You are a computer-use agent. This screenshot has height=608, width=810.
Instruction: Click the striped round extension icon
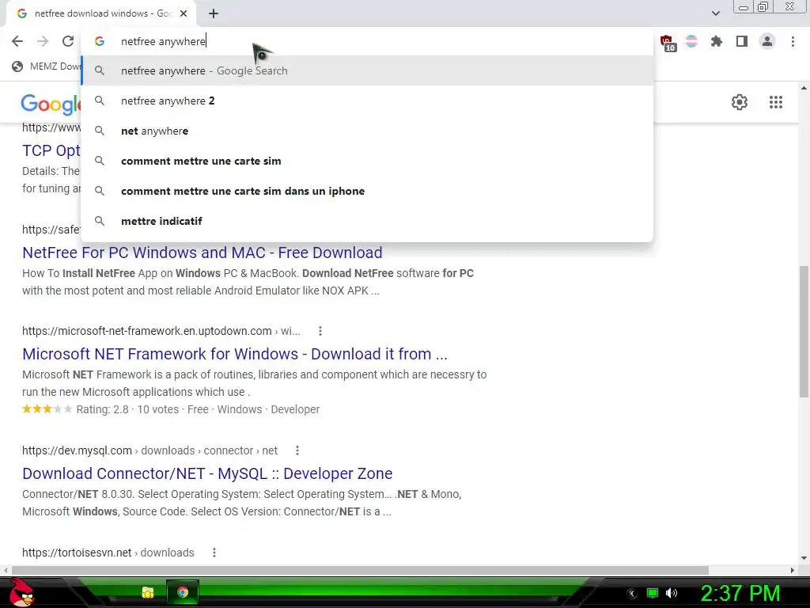(x=691, y=41)
